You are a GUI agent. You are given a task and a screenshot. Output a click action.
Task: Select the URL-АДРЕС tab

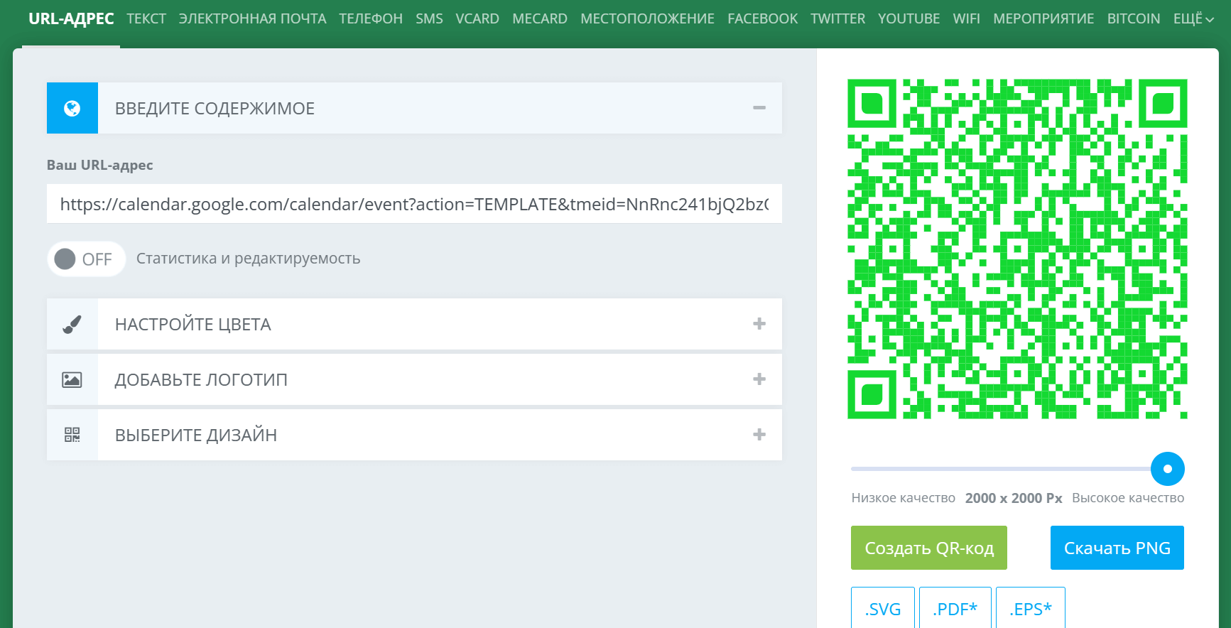(x=71, y=19)
